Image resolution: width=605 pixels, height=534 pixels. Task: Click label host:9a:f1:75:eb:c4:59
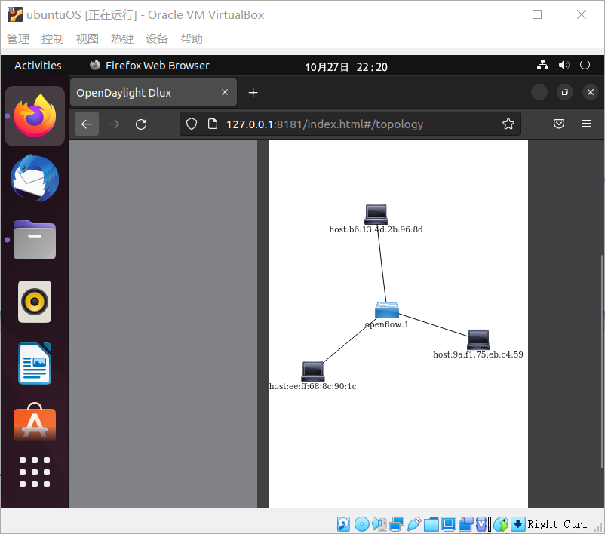pyautogui.click(x=478, y=354)
